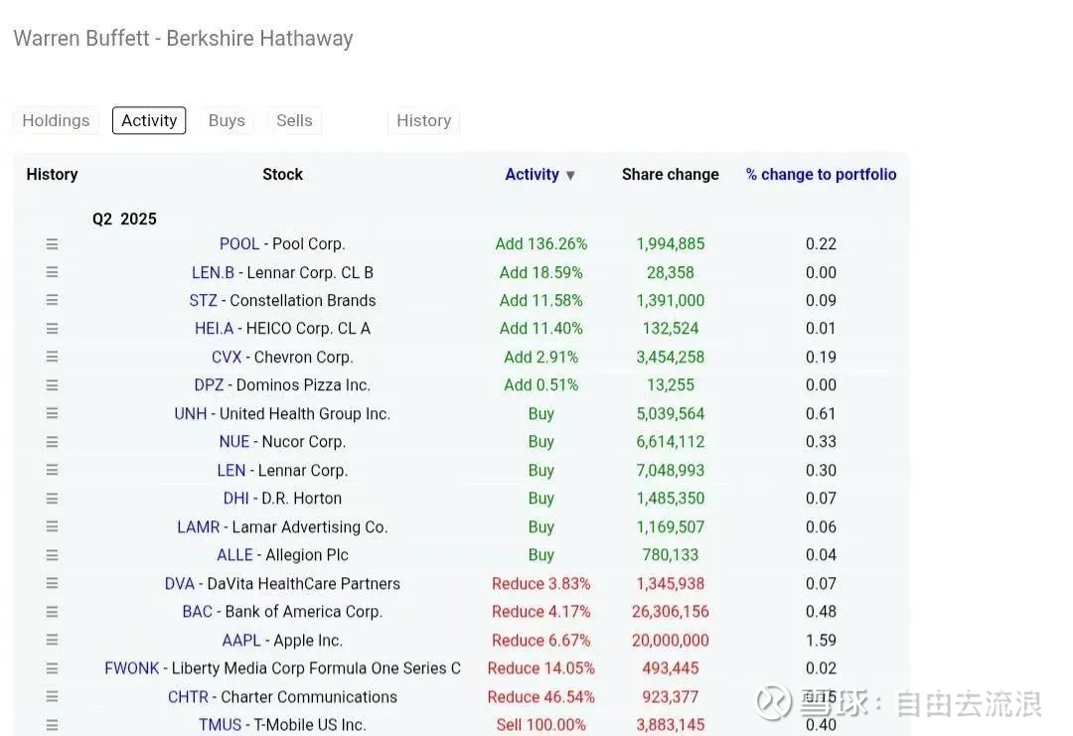Open NUE Nucor ticker link

(x=234, y=442)
